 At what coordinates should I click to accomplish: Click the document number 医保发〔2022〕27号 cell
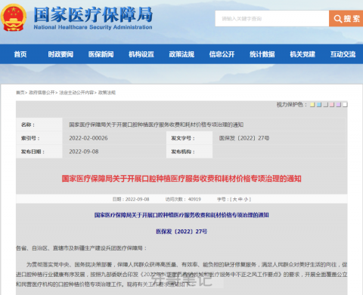click(x=244, y=138)
